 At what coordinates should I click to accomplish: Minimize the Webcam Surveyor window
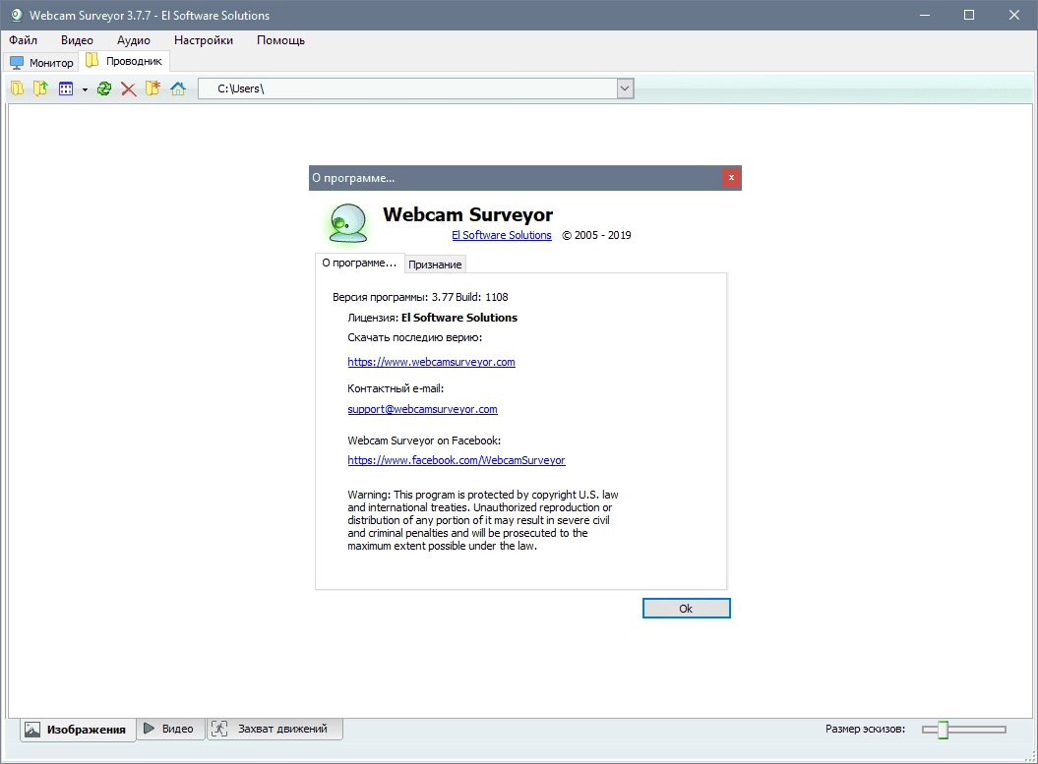point(925,15)
